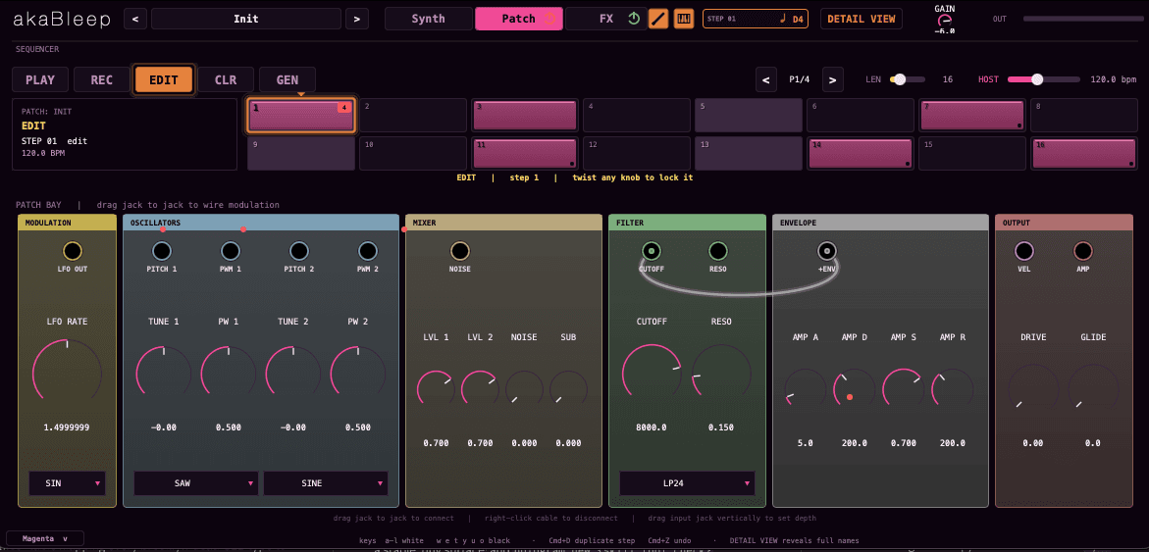1149x552 pixels.
Task: Click the FX power icon
Action: pos(635,19)
